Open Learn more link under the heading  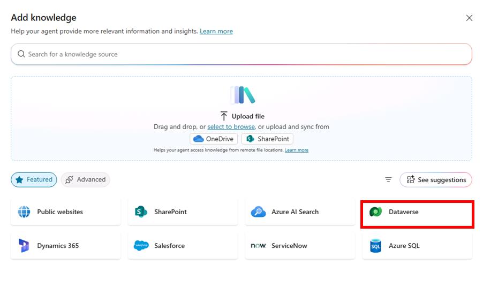click(x=216, y=32)
